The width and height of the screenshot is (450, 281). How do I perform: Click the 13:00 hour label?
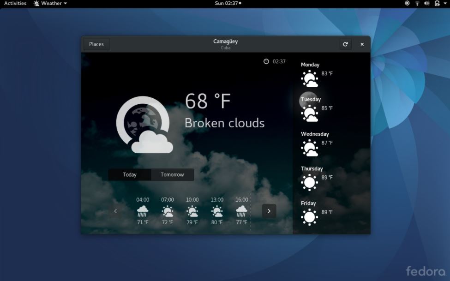click(217, 199)
